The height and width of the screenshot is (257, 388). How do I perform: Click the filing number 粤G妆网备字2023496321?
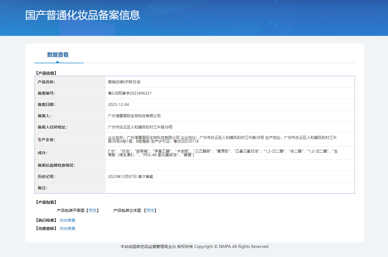click(x=130, y=93)
